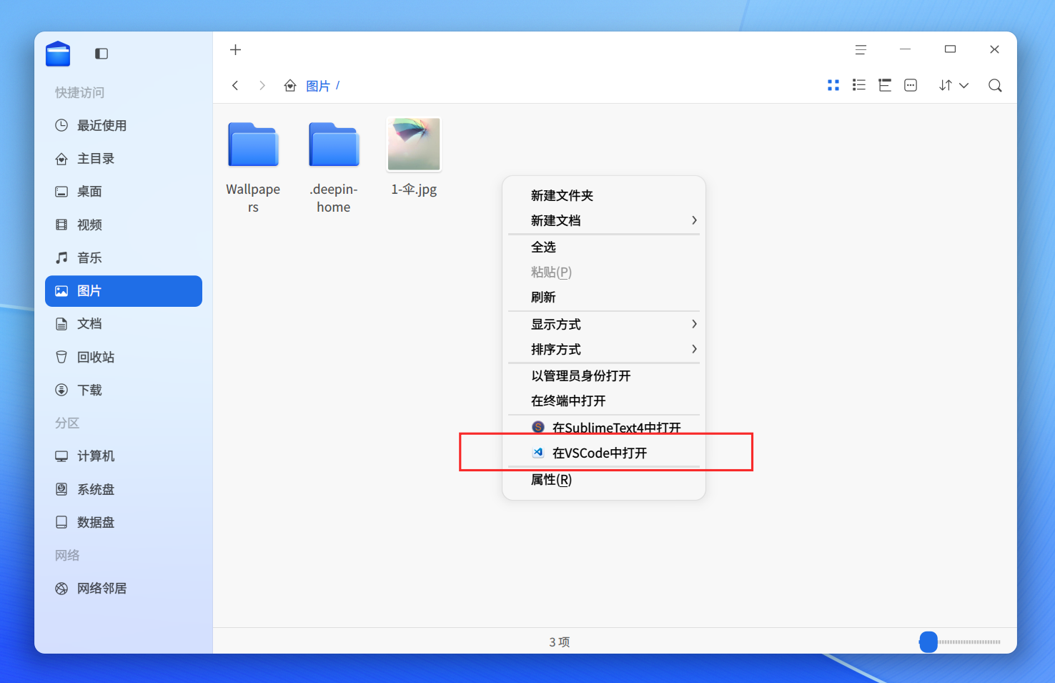Image resolution: width=1055 pixels, height=683 pixels.
Task: Open a new tab with plus icon
Action: (236, 50)
